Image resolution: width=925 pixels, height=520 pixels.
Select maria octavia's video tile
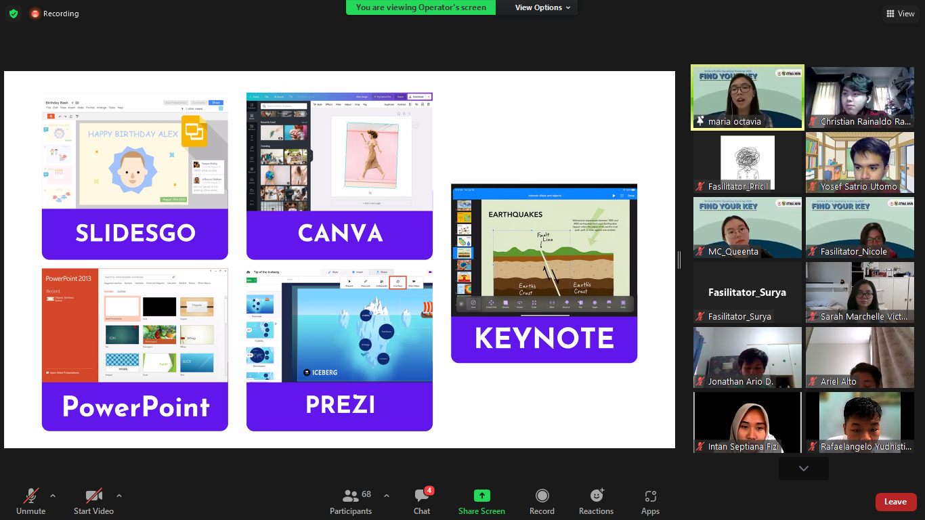[747, 97]
